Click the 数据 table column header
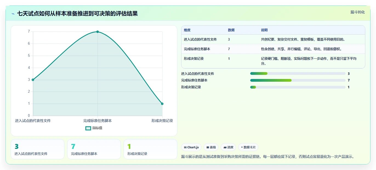The width and height of the screenshot is (376, 170). point(231,30)
